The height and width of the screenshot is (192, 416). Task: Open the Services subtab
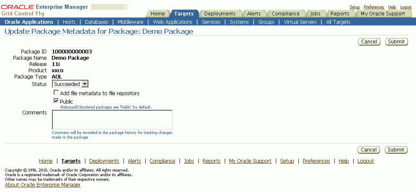[x=211, y=22]
